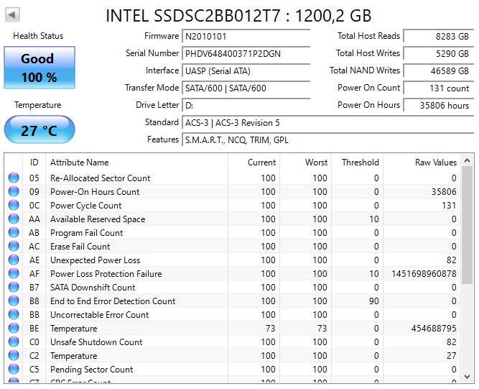Select the End to End Error Detection Count name
Image resolution: width=479 pixels, height=389 pixels.
(113, 301)
